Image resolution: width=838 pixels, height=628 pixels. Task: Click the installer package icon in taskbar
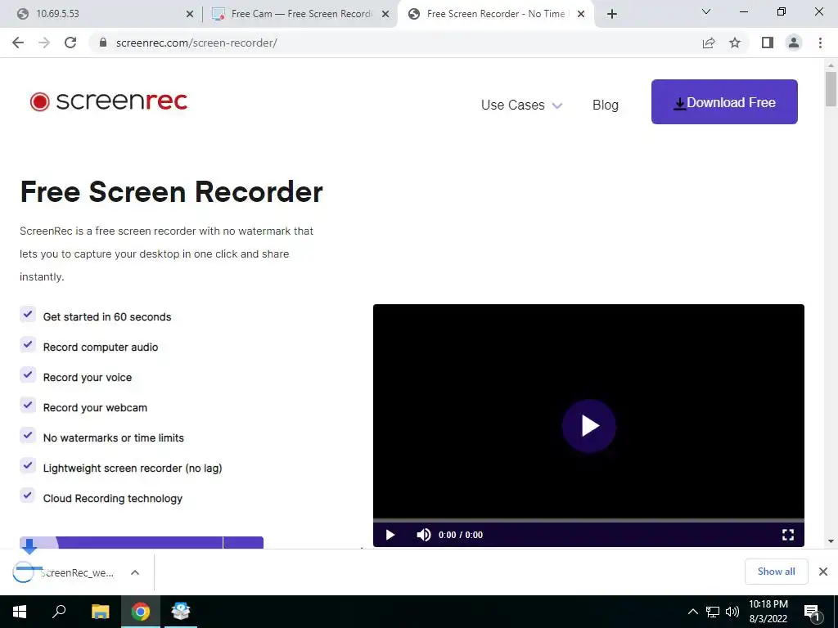tap(181, 612)
